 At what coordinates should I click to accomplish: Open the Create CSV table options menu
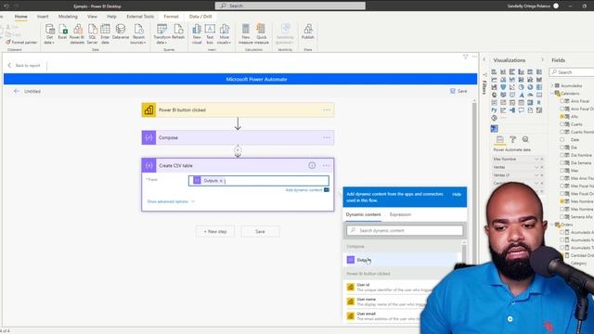pyautogui.click(x=326, y=165)
